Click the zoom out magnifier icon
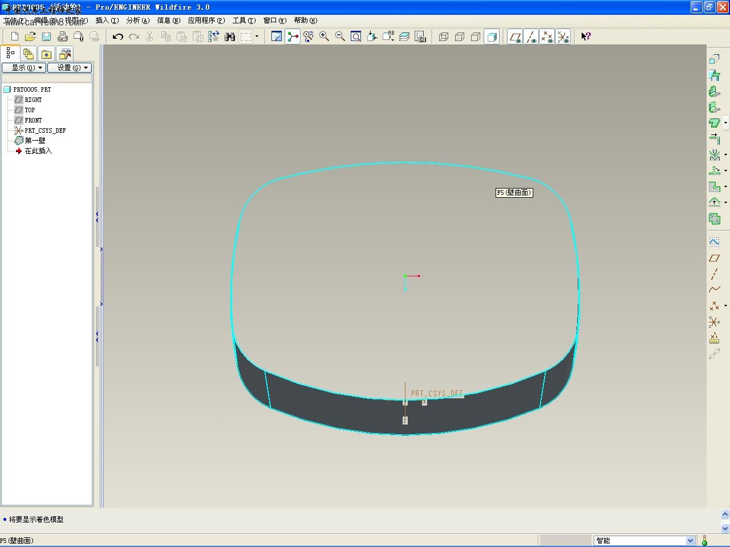The height and width of the screenshot is (547, 730). [340, 36]
